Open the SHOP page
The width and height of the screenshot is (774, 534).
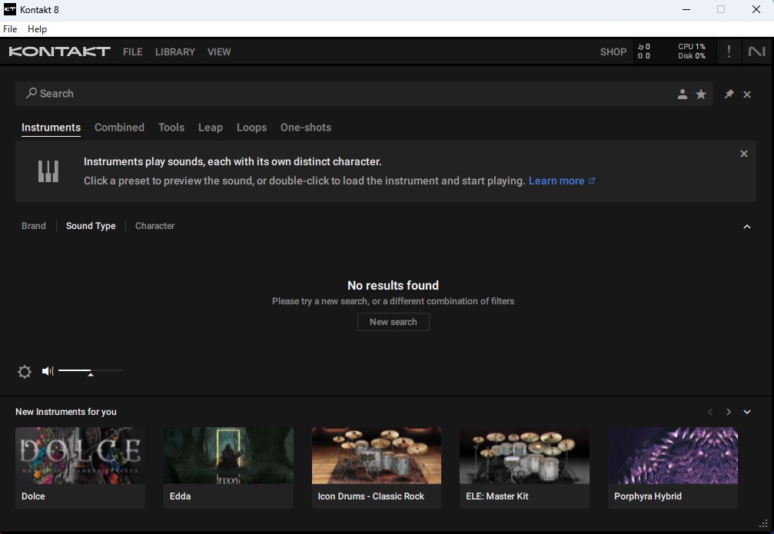613,51
